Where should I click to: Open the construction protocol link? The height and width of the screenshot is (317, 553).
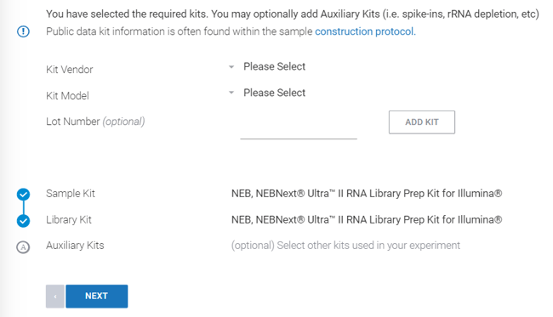[365, 31]
